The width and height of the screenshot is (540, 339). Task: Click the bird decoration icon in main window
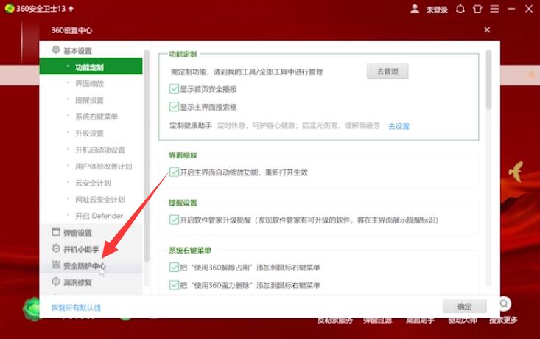[x=516, y=171]
